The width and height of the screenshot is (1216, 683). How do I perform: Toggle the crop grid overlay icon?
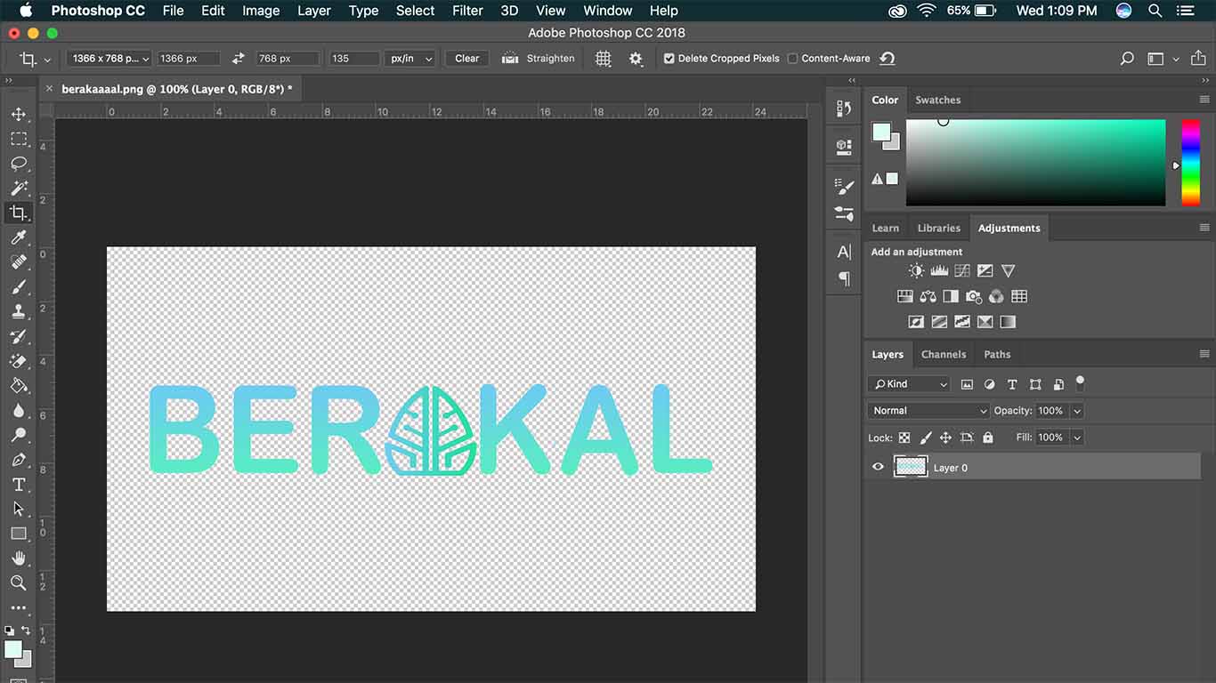[603, 58]
